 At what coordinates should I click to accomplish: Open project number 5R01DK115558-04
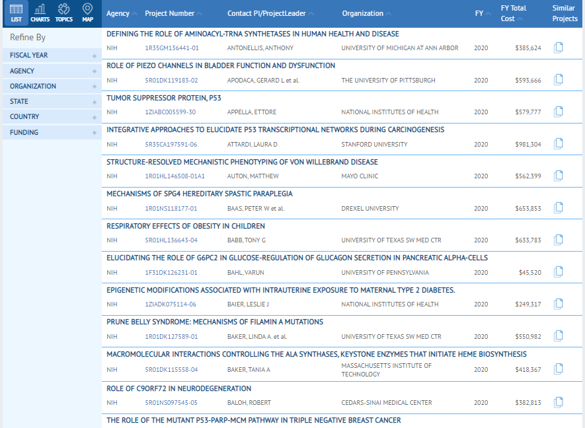[171, 370]
